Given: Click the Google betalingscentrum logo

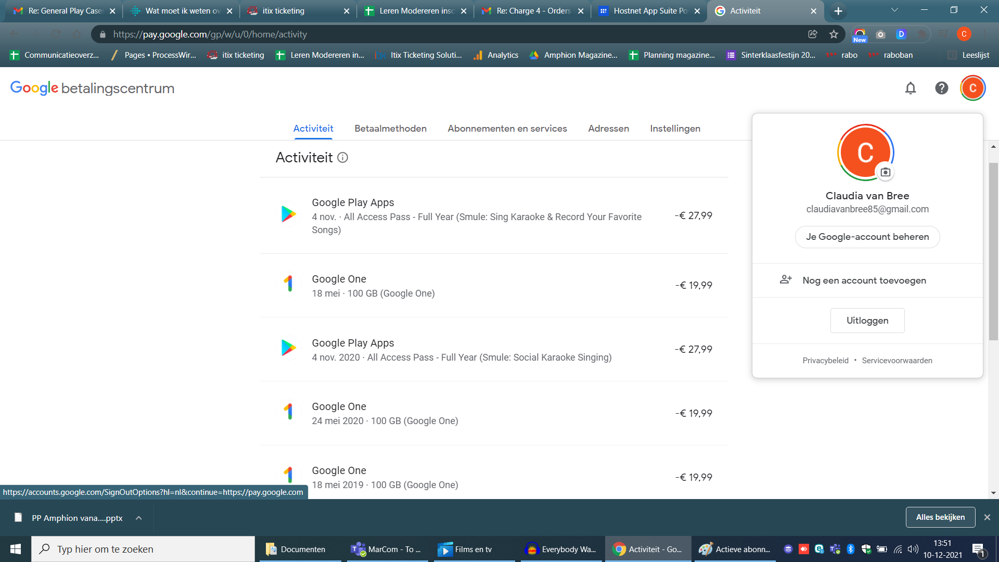Looking at the screenshot, I should pos(92,88).
